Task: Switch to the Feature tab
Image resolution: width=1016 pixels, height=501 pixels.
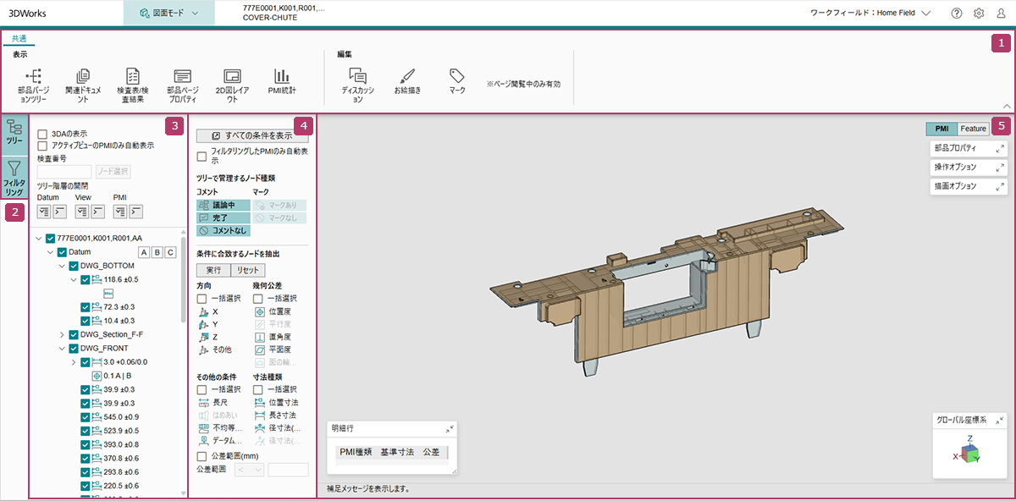Action: (x=973, y=129)
